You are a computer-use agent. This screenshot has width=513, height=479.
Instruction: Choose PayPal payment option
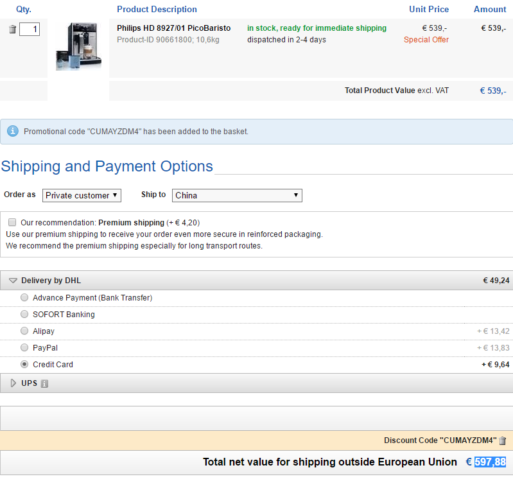(24, 347)
